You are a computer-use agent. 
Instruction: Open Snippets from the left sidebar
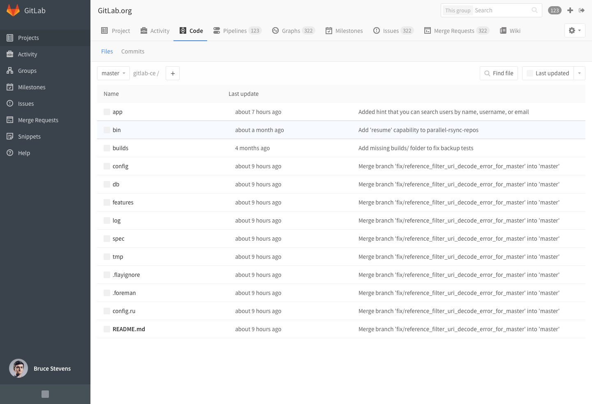[x=29, y=136]
